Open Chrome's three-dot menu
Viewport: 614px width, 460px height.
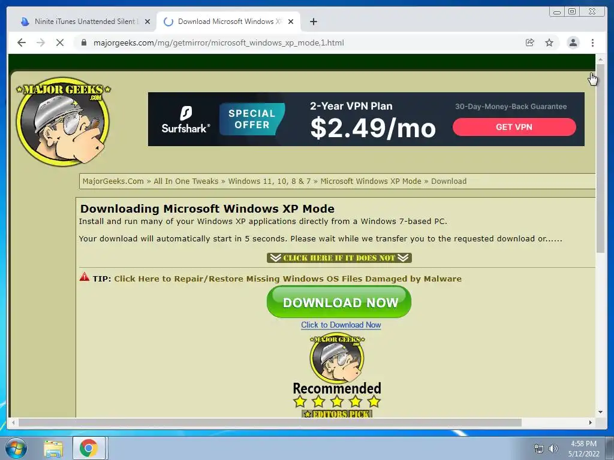[x=592, y=43]
